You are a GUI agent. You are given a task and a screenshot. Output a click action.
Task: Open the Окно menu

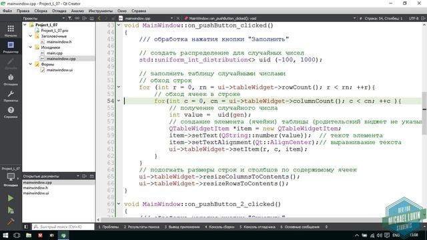(122, 11)
